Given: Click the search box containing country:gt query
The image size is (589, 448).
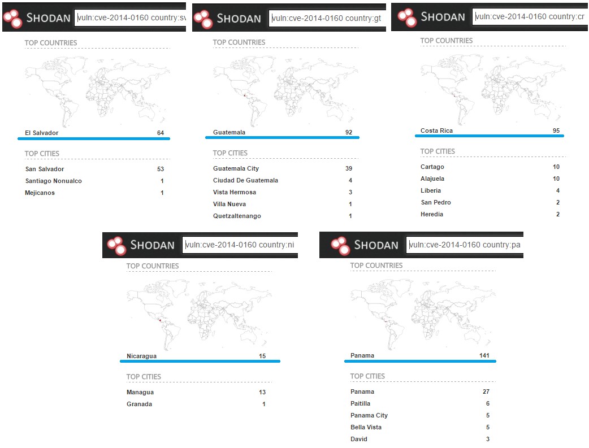Looking at the screenshot, I should [x=327, y=18].
